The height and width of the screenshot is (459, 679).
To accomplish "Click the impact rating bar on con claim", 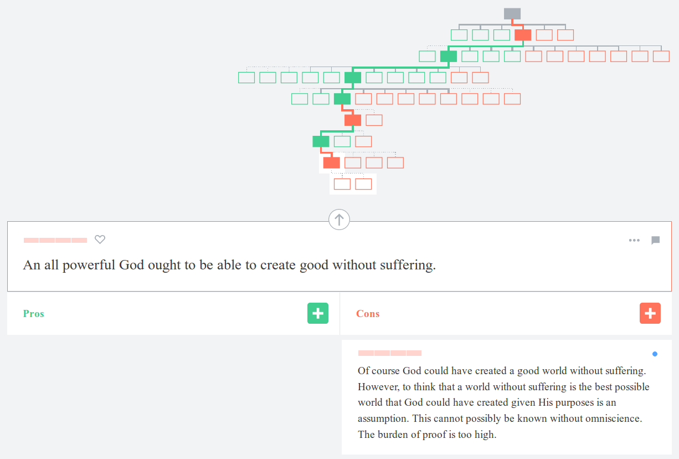I will point(390,353).
